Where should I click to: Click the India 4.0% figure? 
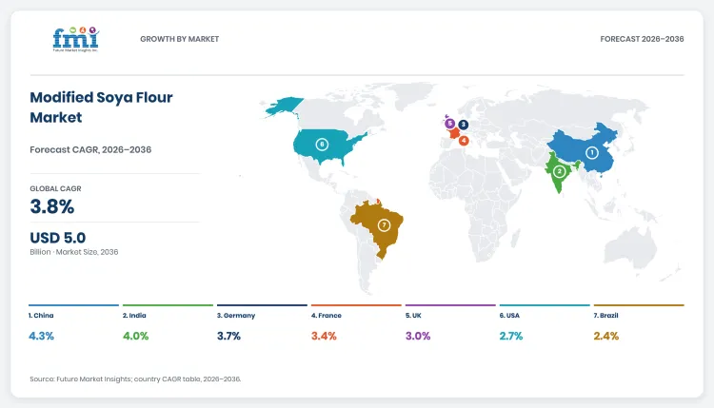(x=136, y=336)
